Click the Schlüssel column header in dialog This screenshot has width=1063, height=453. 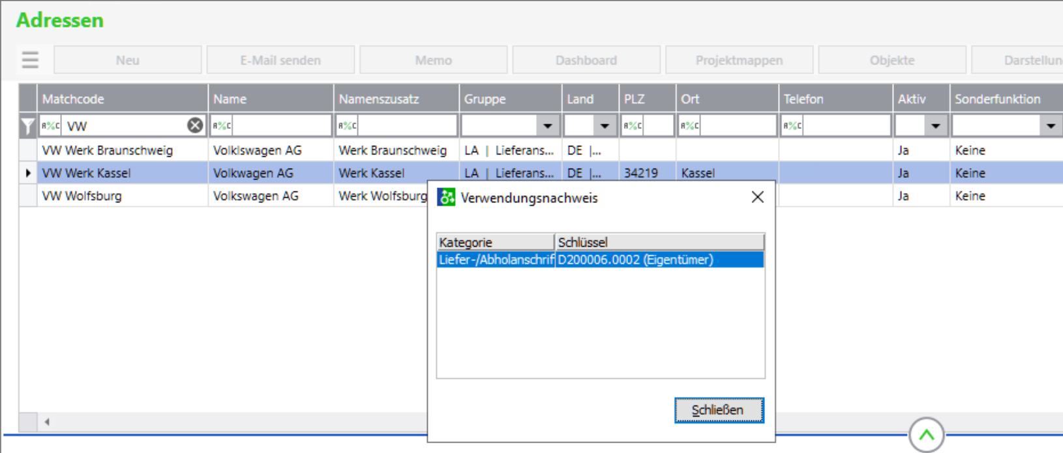660,242
